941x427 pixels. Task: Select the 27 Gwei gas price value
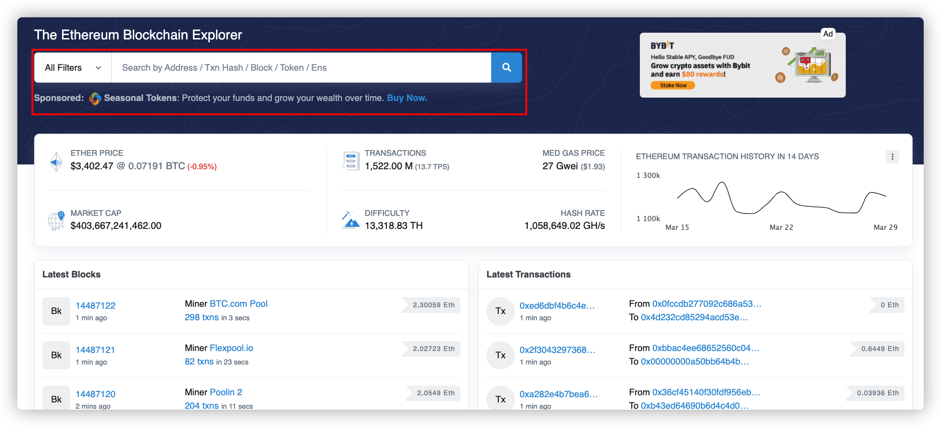[560, 166]
